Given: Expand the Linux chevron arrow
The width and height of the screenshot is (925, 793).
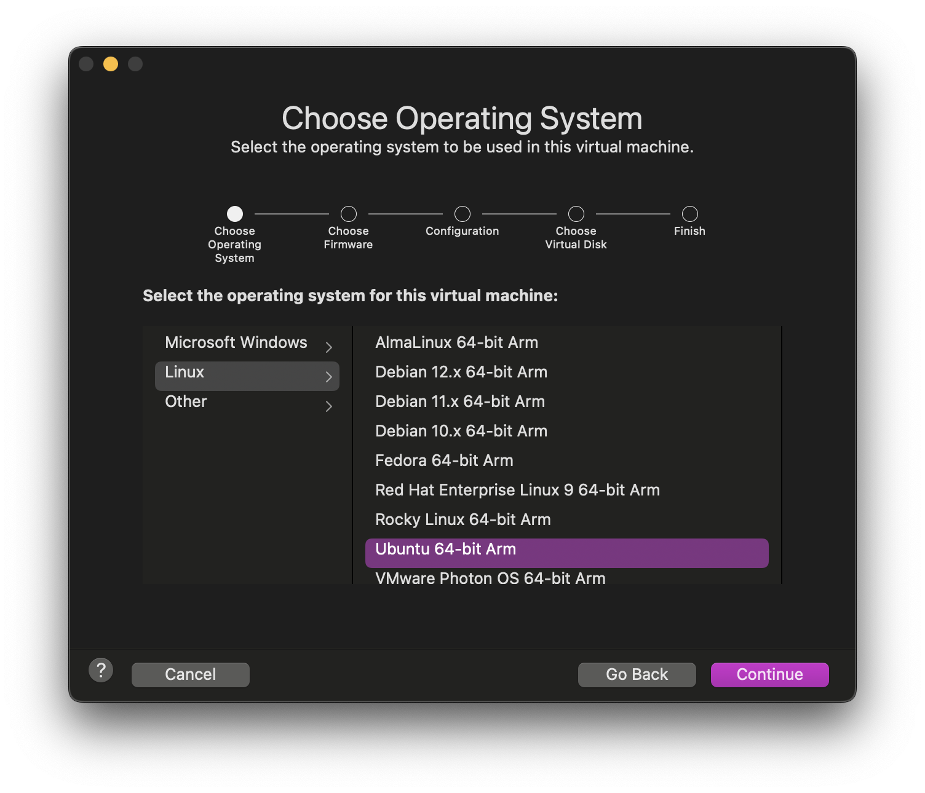Looking at the screenshot, I should click(x=329, y=377).
